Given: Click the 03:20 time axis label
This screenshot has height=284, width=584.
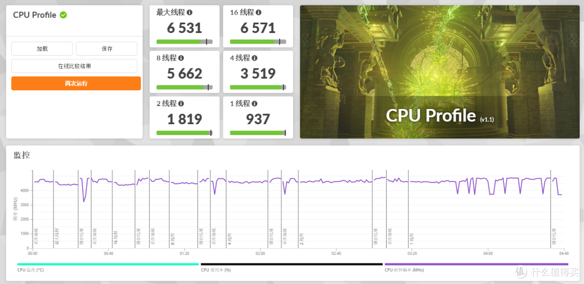Looking at the screenshot, I should pyautogui.click(x=412, y=254).
